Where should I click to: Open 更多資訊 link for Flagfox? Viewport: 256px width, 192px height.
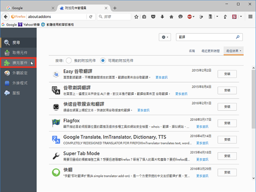tap(202, 127)
